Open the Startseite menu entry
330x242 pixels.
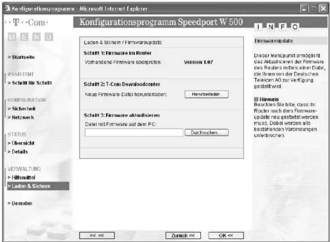point(21,57)
